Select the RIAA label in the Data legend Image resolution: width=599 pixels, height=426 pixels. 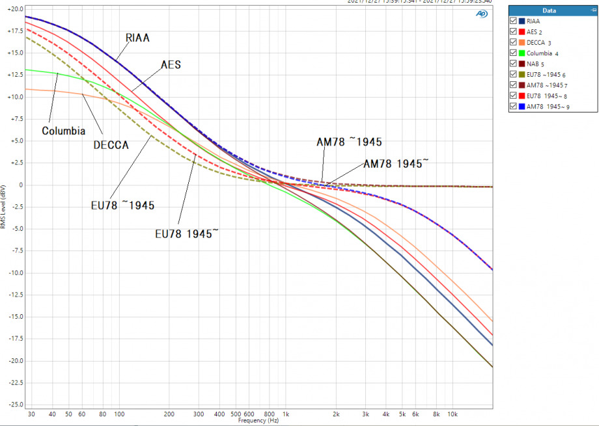click(533, 21)
